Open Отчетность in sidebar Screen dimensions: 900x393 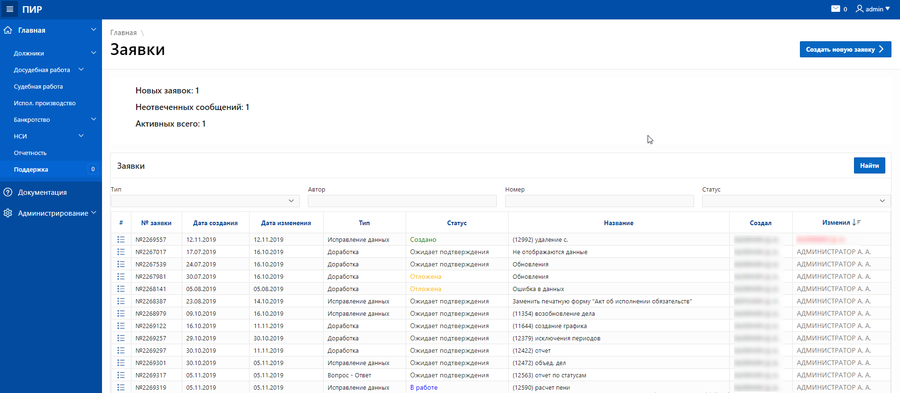click(x=30, y=153)
